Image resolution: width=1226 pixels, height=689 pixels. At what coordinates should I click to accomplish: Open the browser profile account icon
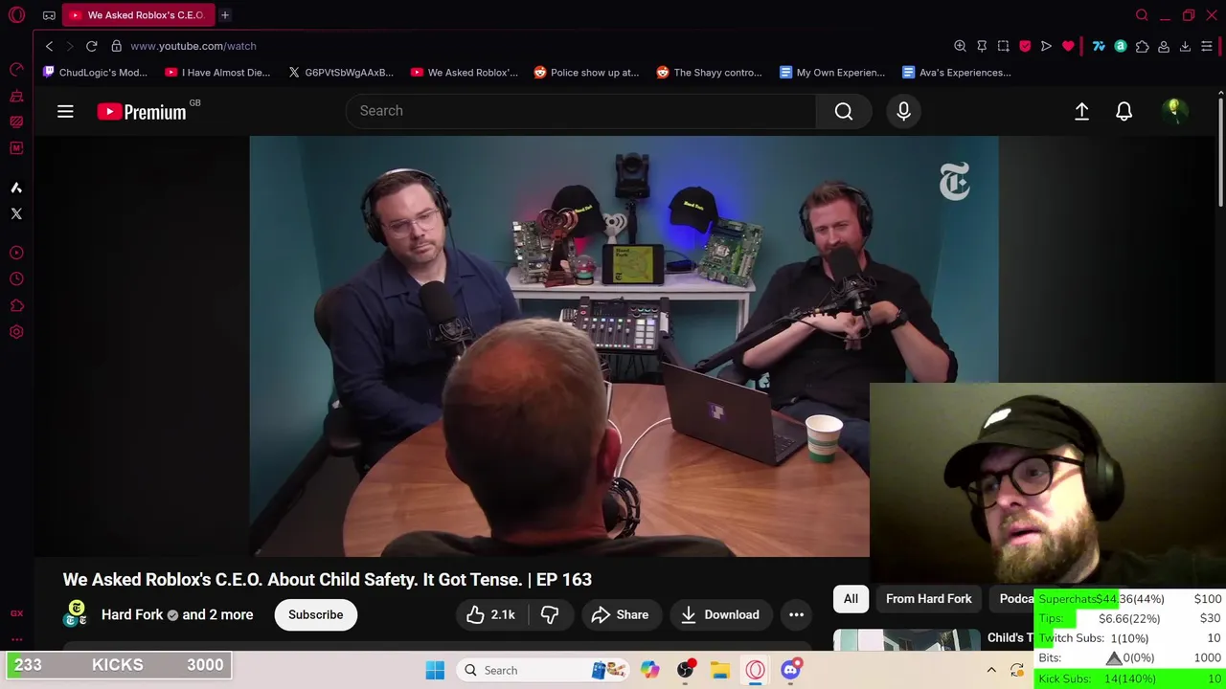pyautogui.click(x=1164, y=46)
